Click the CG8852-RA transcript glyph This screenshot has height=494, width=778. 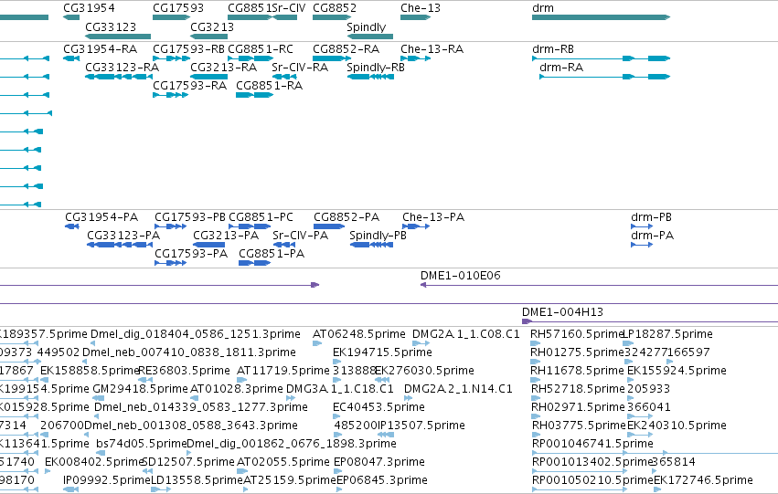(x=332, y=58)
